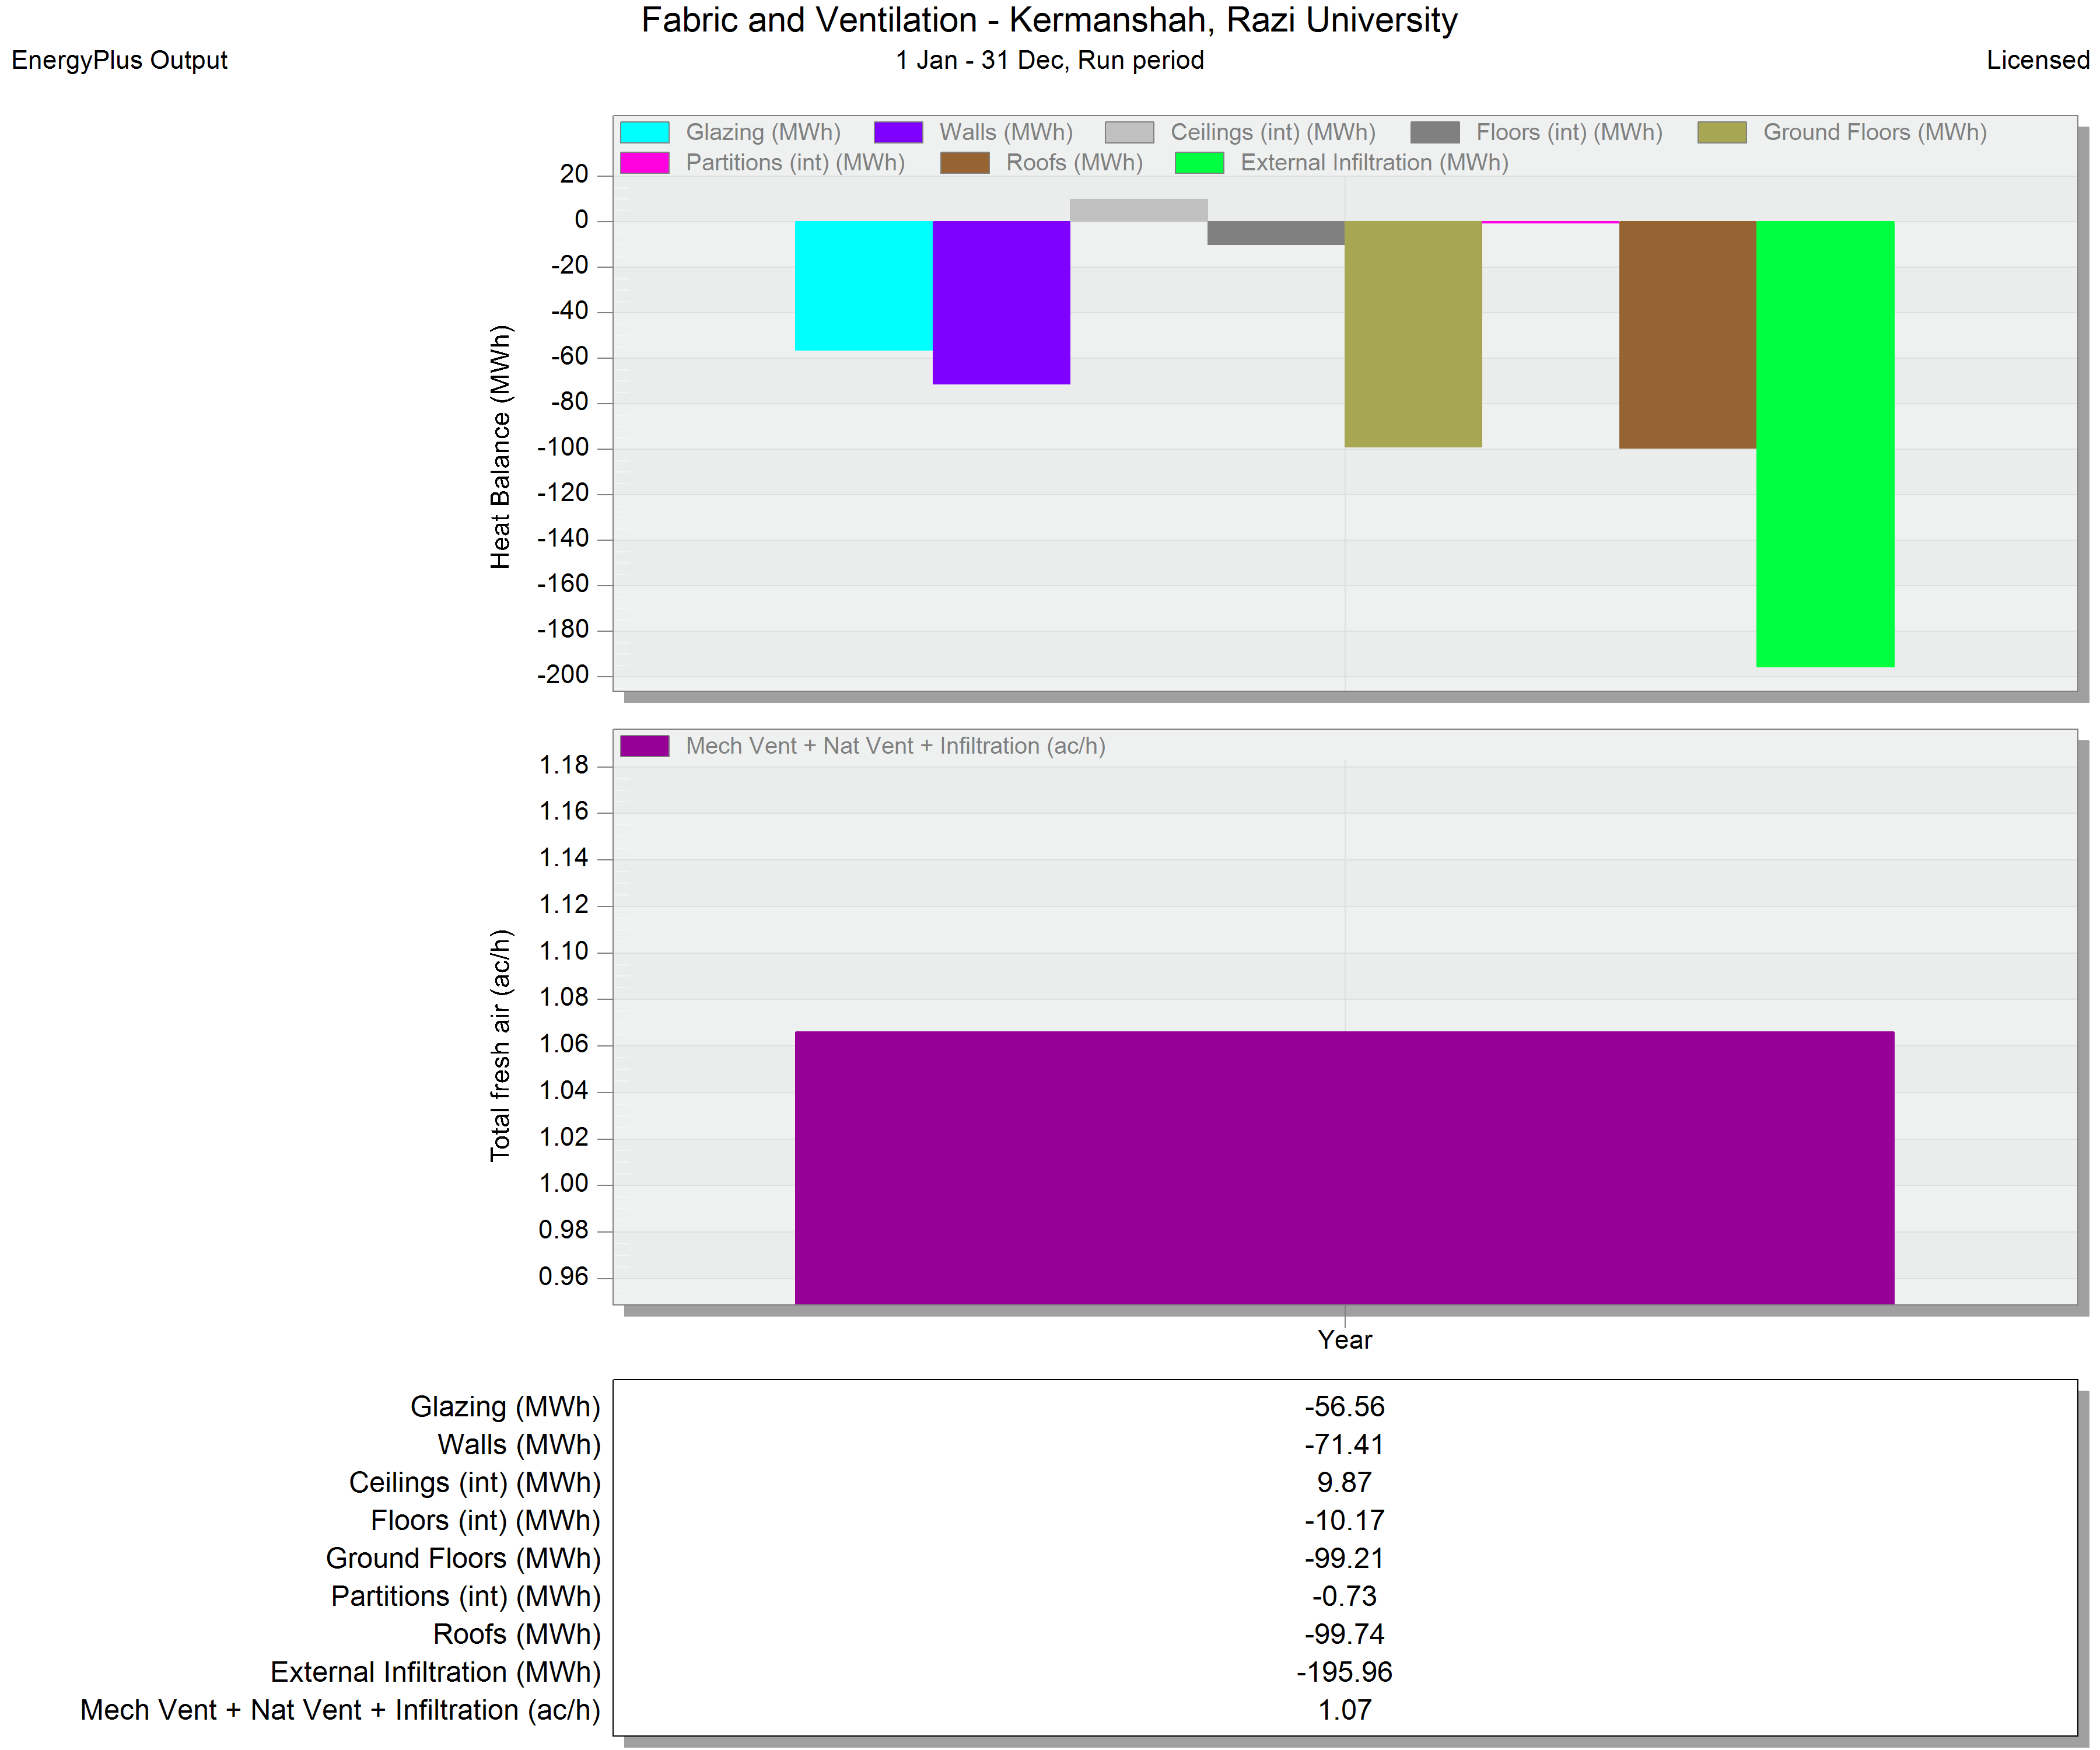Viewport: 2100px width, 1750px height.
Task: Click the chart title Fabric and Ventilation
Action: tap(1049, 20)
